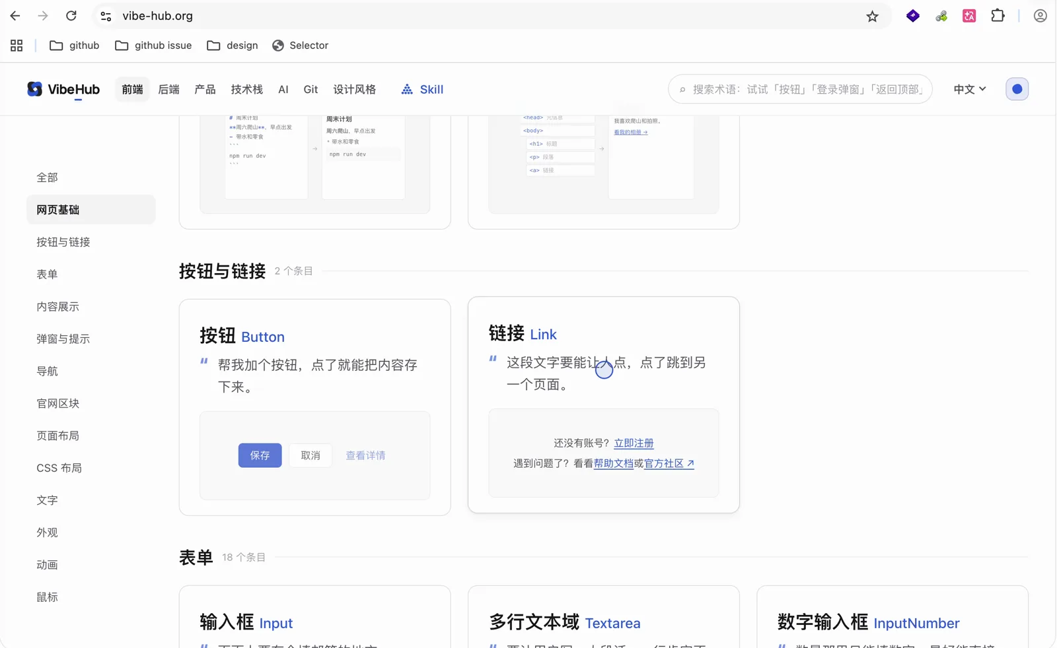1057x648 pixels.
Task: Switch to the 前端 nav tab
Action: pos(132,89)
